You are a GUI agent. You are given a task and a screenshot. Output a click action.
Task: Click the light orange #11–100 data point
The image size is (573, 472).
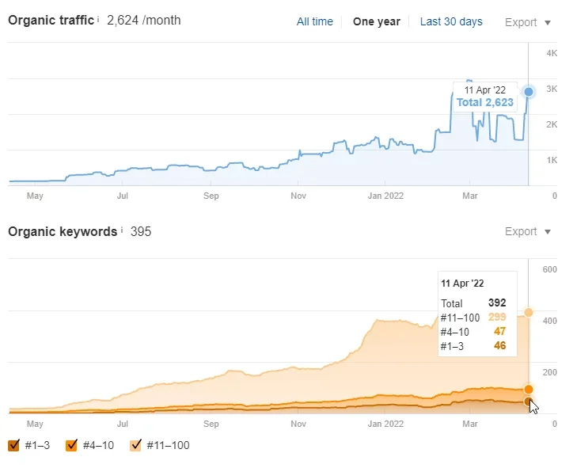pos(529,313)
